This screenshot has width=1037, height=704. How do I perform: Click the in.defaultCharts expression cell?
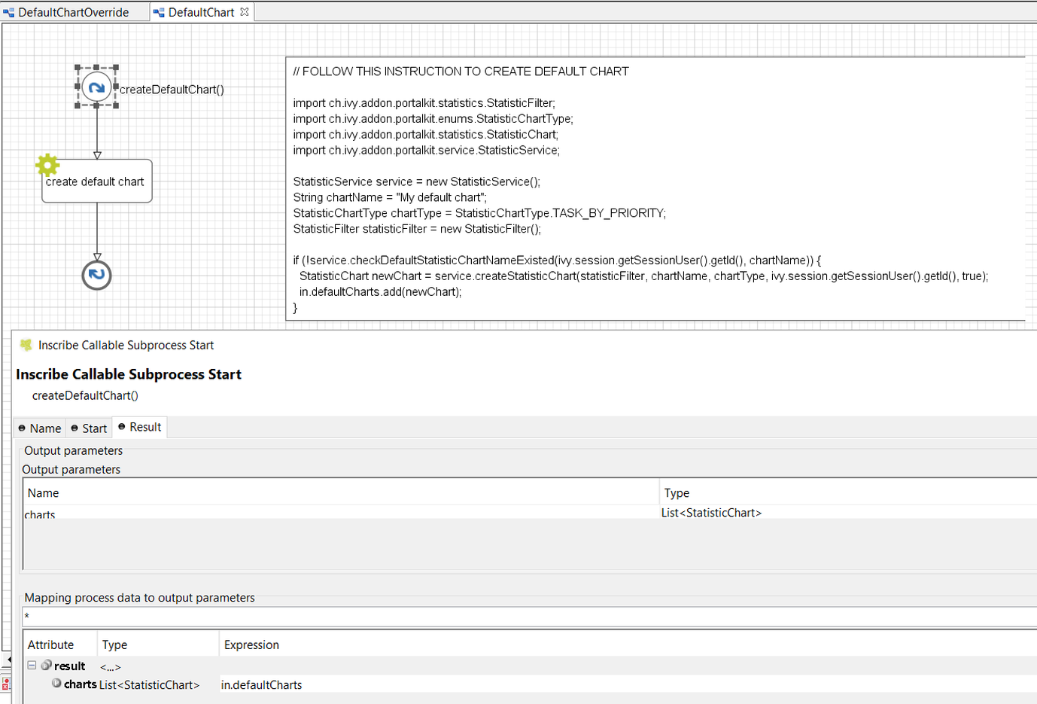(261, 684)
